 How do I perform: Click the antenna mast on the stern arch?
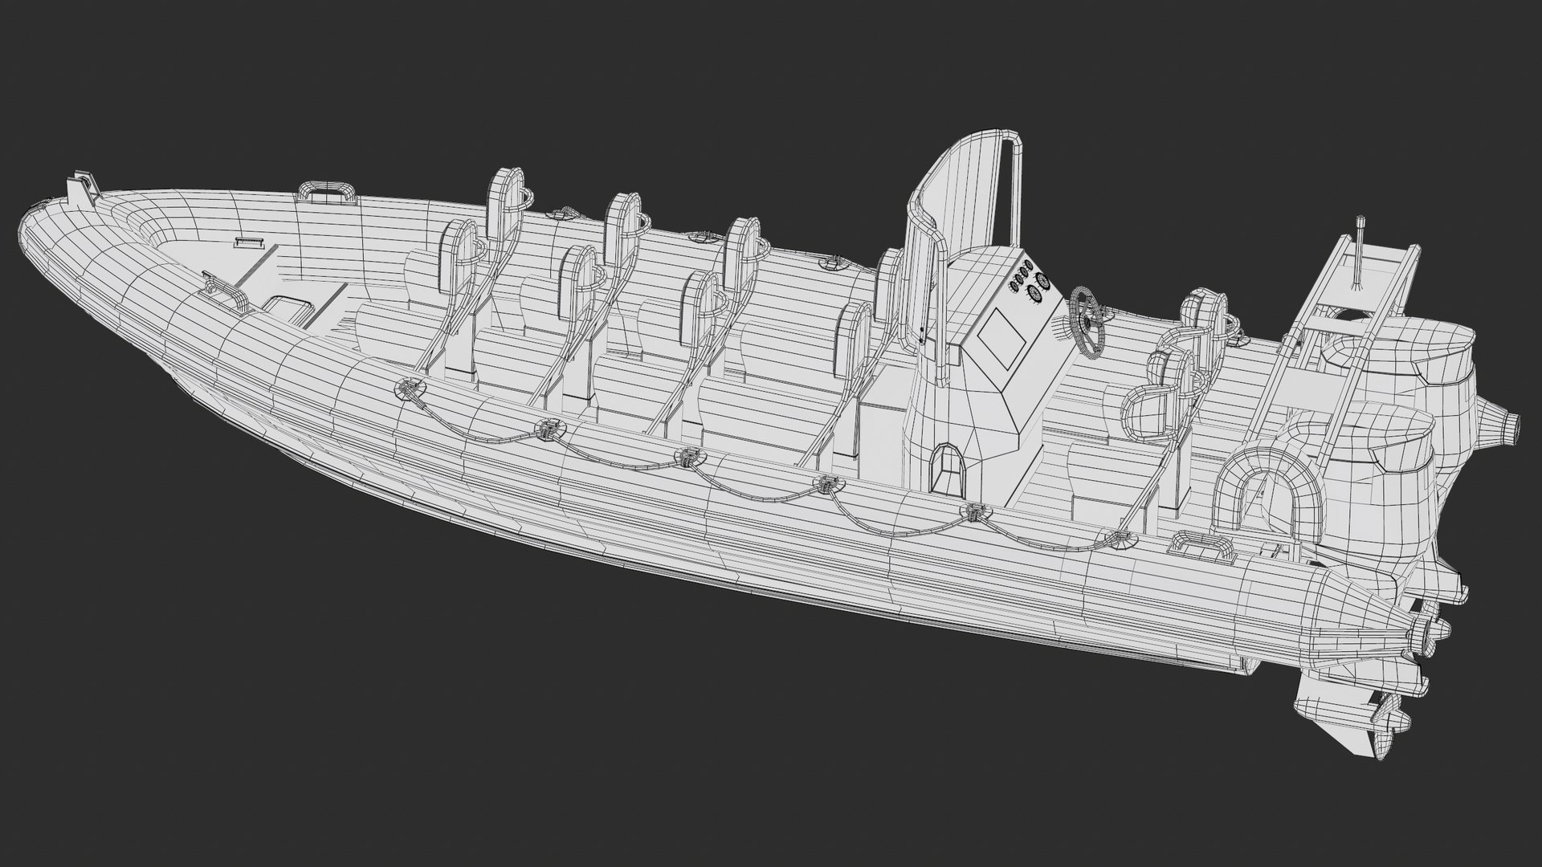pyautogui.click(x=1360, y=252)
